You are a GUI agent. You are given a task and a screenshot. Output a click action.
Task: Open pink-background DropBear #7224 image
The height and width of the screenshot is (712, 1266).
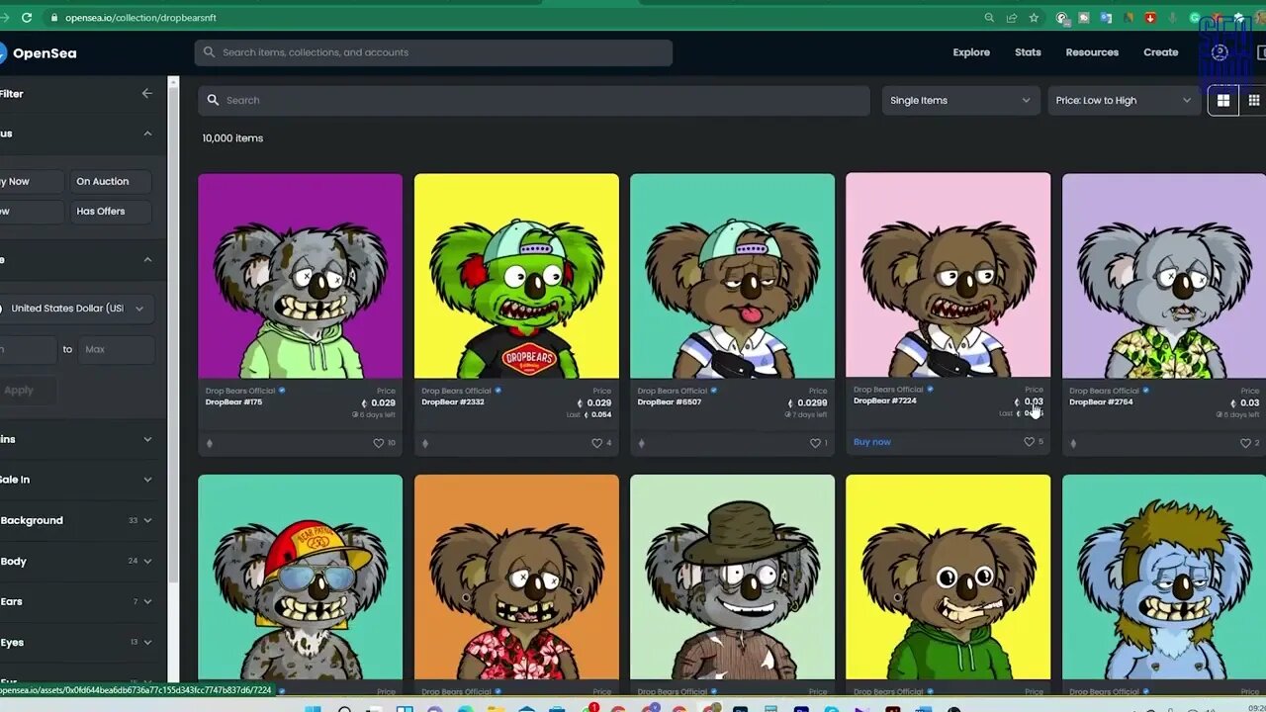949,275
